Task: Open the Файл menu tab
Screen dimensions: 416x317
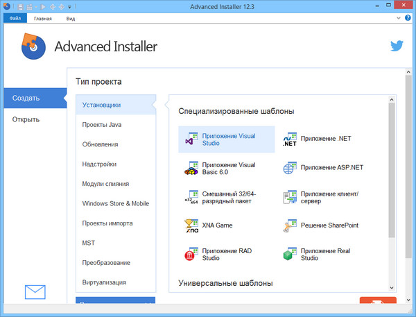Action: (x=12, y=19)
